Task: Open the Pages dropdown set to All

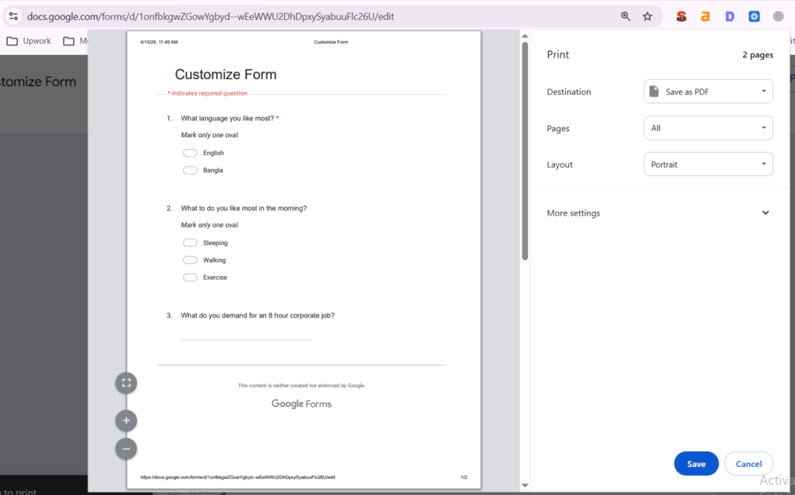Action: point(708,128)
